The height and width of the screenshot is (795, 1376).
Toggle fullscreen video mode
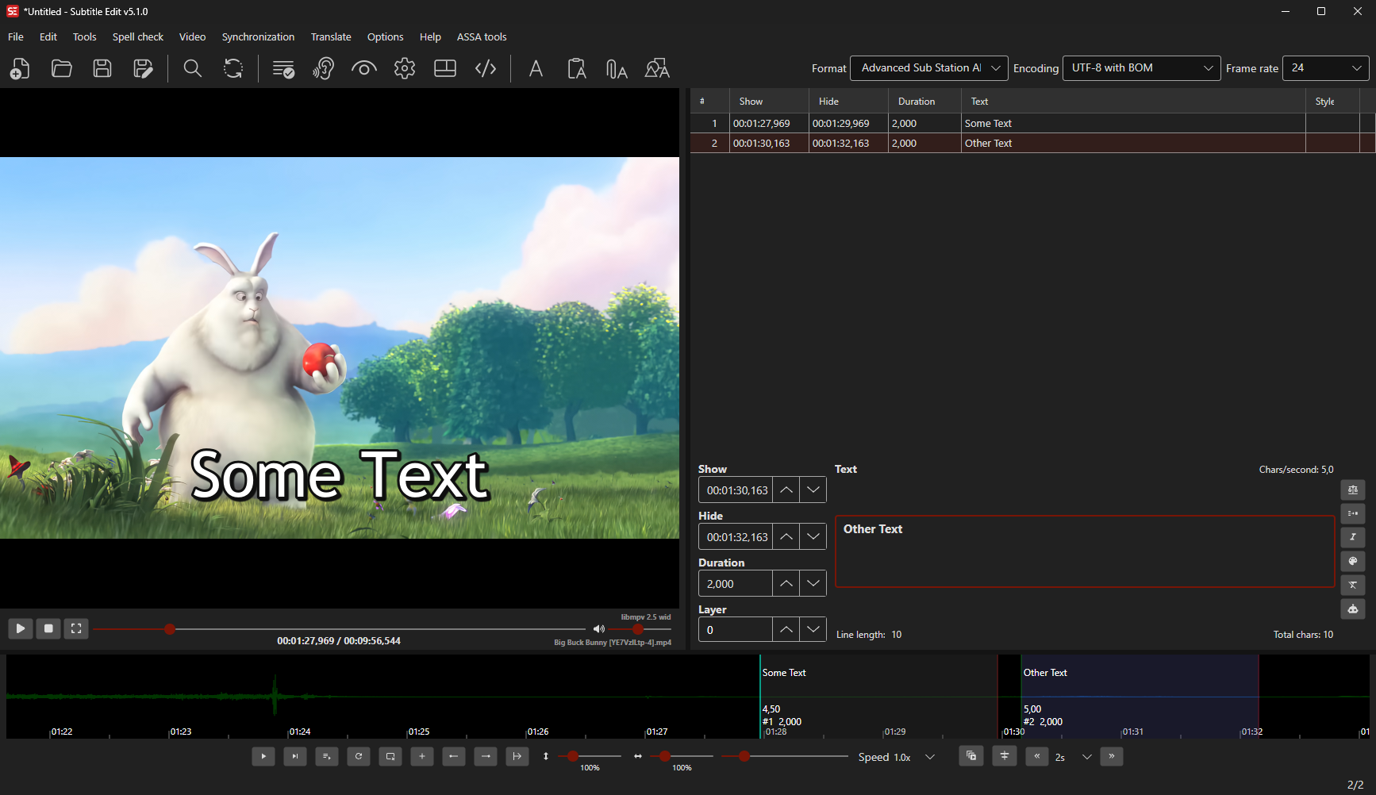76,628
